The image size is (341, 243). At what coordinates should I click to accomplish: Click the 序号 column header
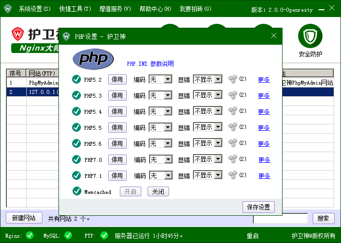pyautogui.click(x=16, y=73)
